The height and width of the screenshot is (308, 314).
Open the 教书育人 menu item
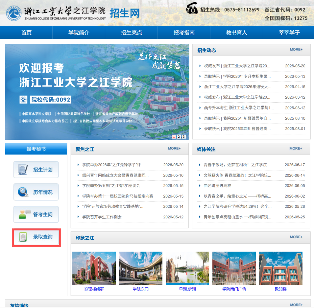(x=236, y=33)
